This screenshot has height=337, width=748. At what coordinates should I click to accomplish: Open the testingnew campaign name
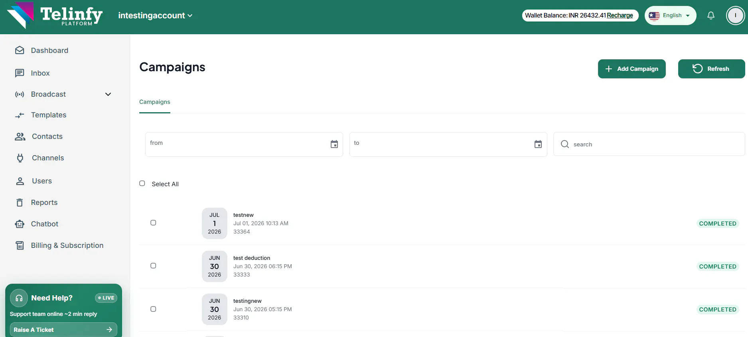point(247,301)
